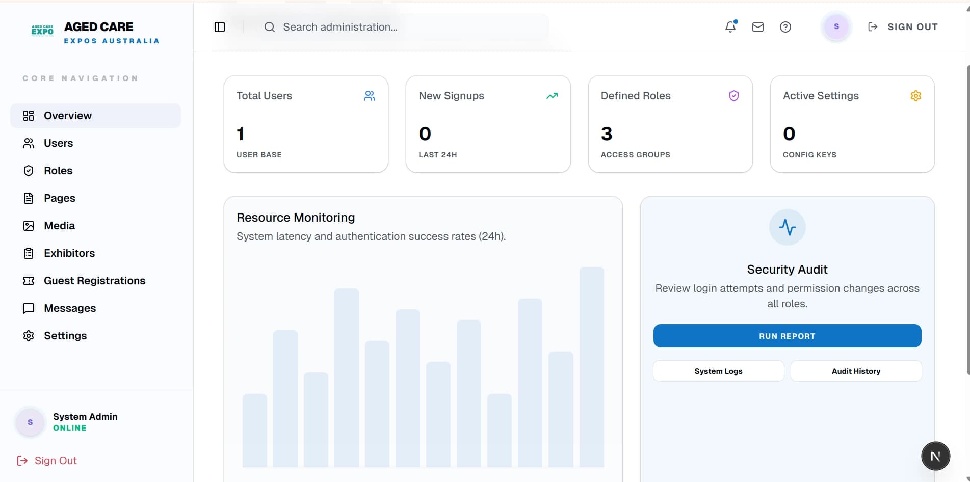Screen dimensions: 970x482
Task: Click the Total Users people icon
Action: click(x=370, y=96)
